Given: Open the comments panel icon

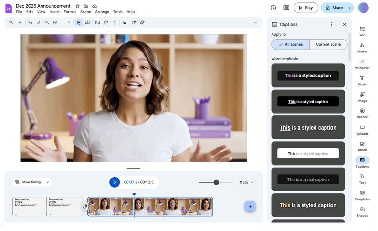Looking at the screenshot, I should pos(286,8).
